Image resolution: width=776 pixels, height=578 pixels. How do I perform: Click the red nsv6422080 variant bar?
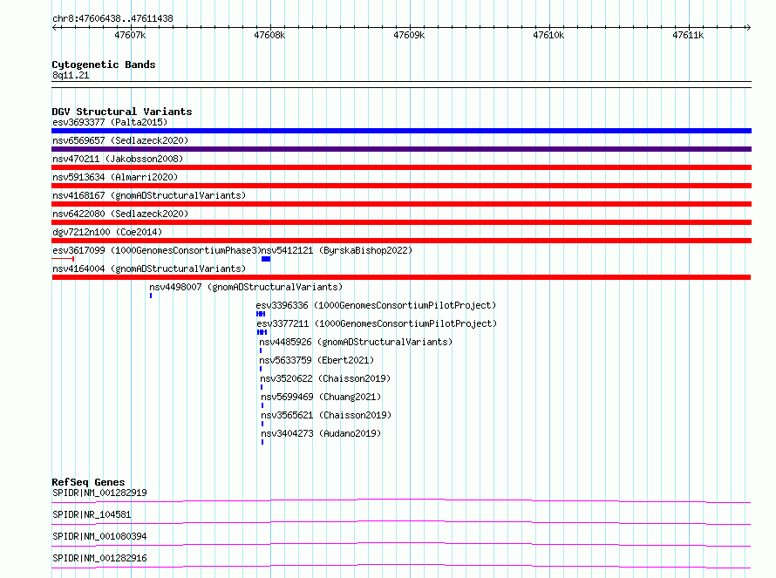pos(401,222)
